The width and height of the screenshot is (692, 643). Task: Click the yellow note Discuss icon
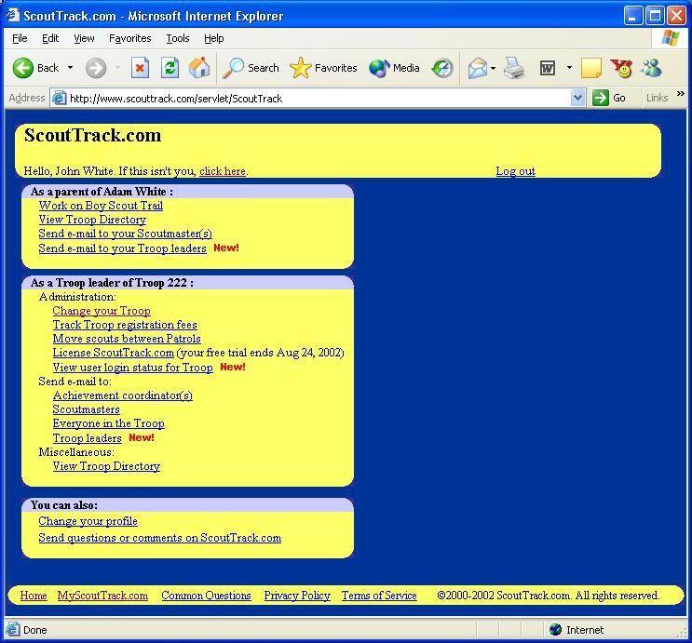coord(590,68)
